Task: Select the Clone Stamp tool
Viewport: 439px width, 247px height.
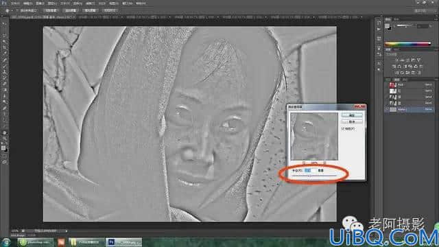Action: point(5,71)
